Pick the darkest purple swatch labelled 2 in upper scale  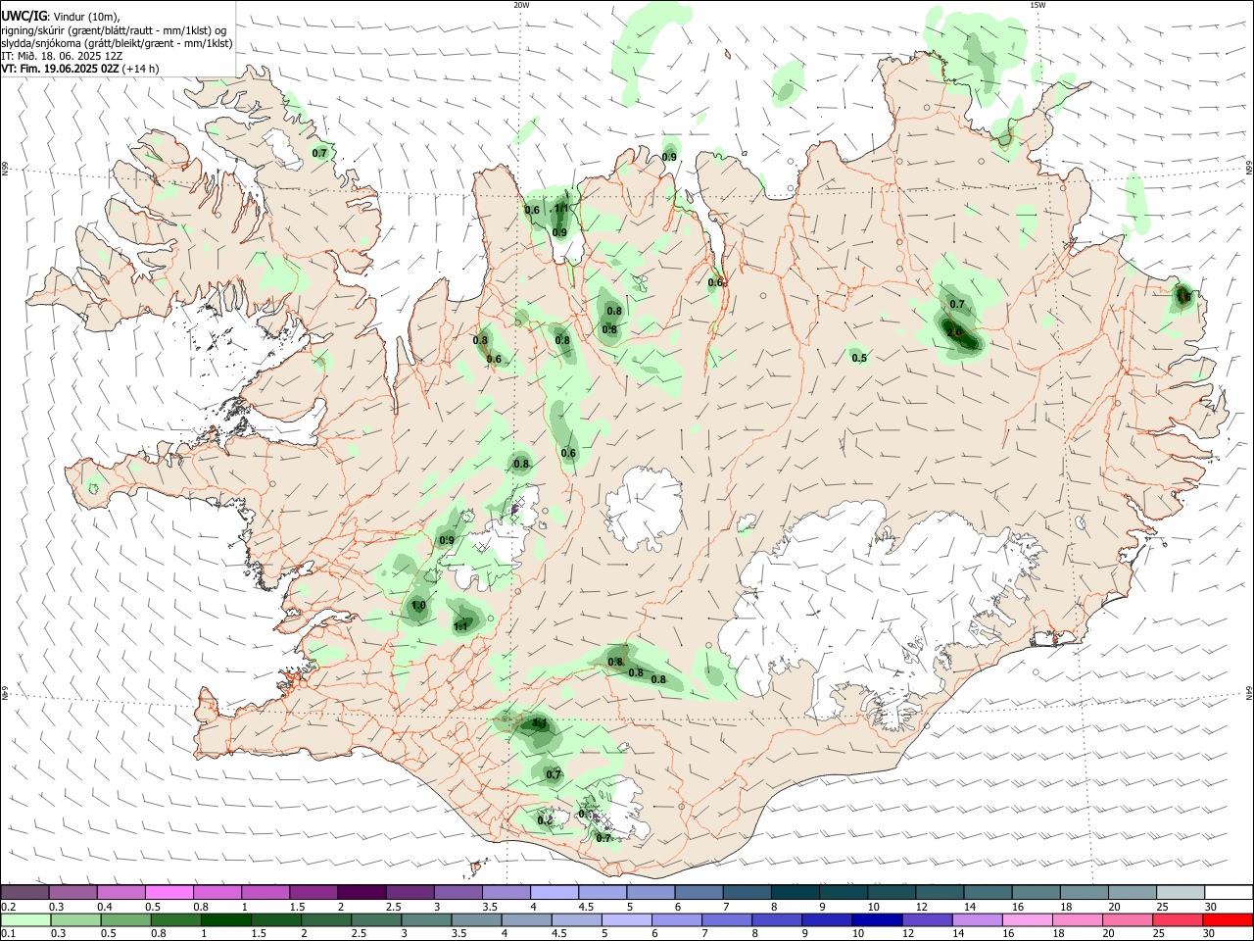click(361, 892)
